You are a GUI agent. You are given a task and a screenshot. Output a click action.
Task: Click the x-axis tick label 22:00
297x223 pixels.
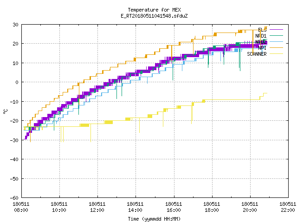tap(288, 210)
